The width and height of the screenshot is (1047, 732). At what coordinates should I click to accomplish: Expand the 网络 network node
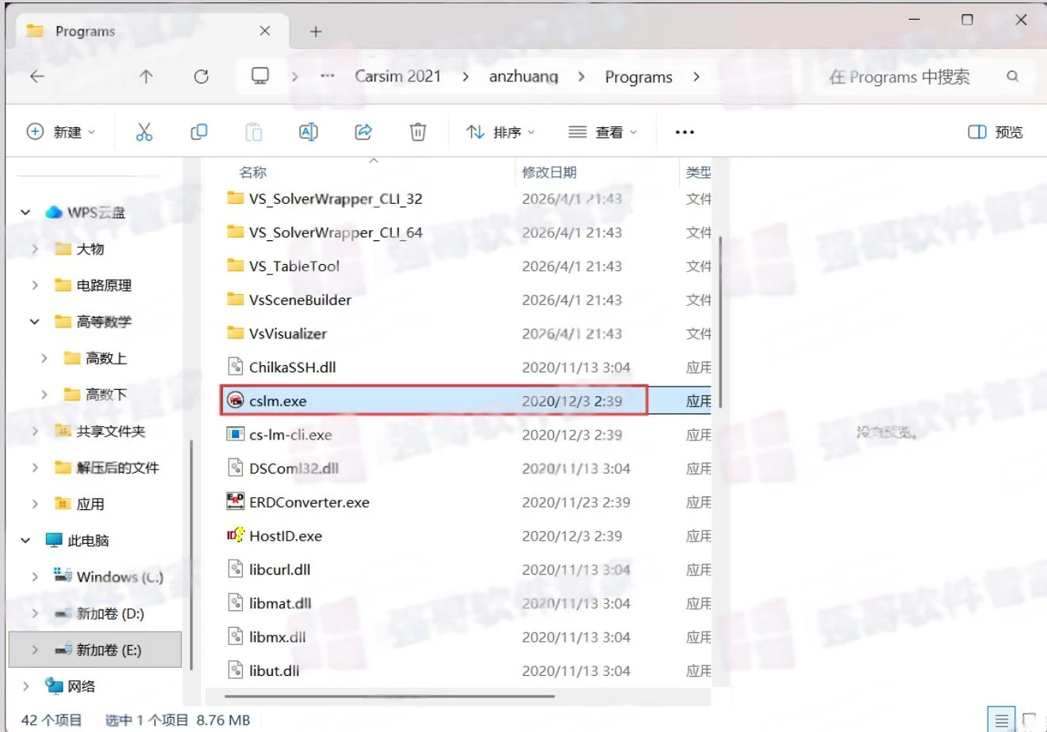coord(25,686)
